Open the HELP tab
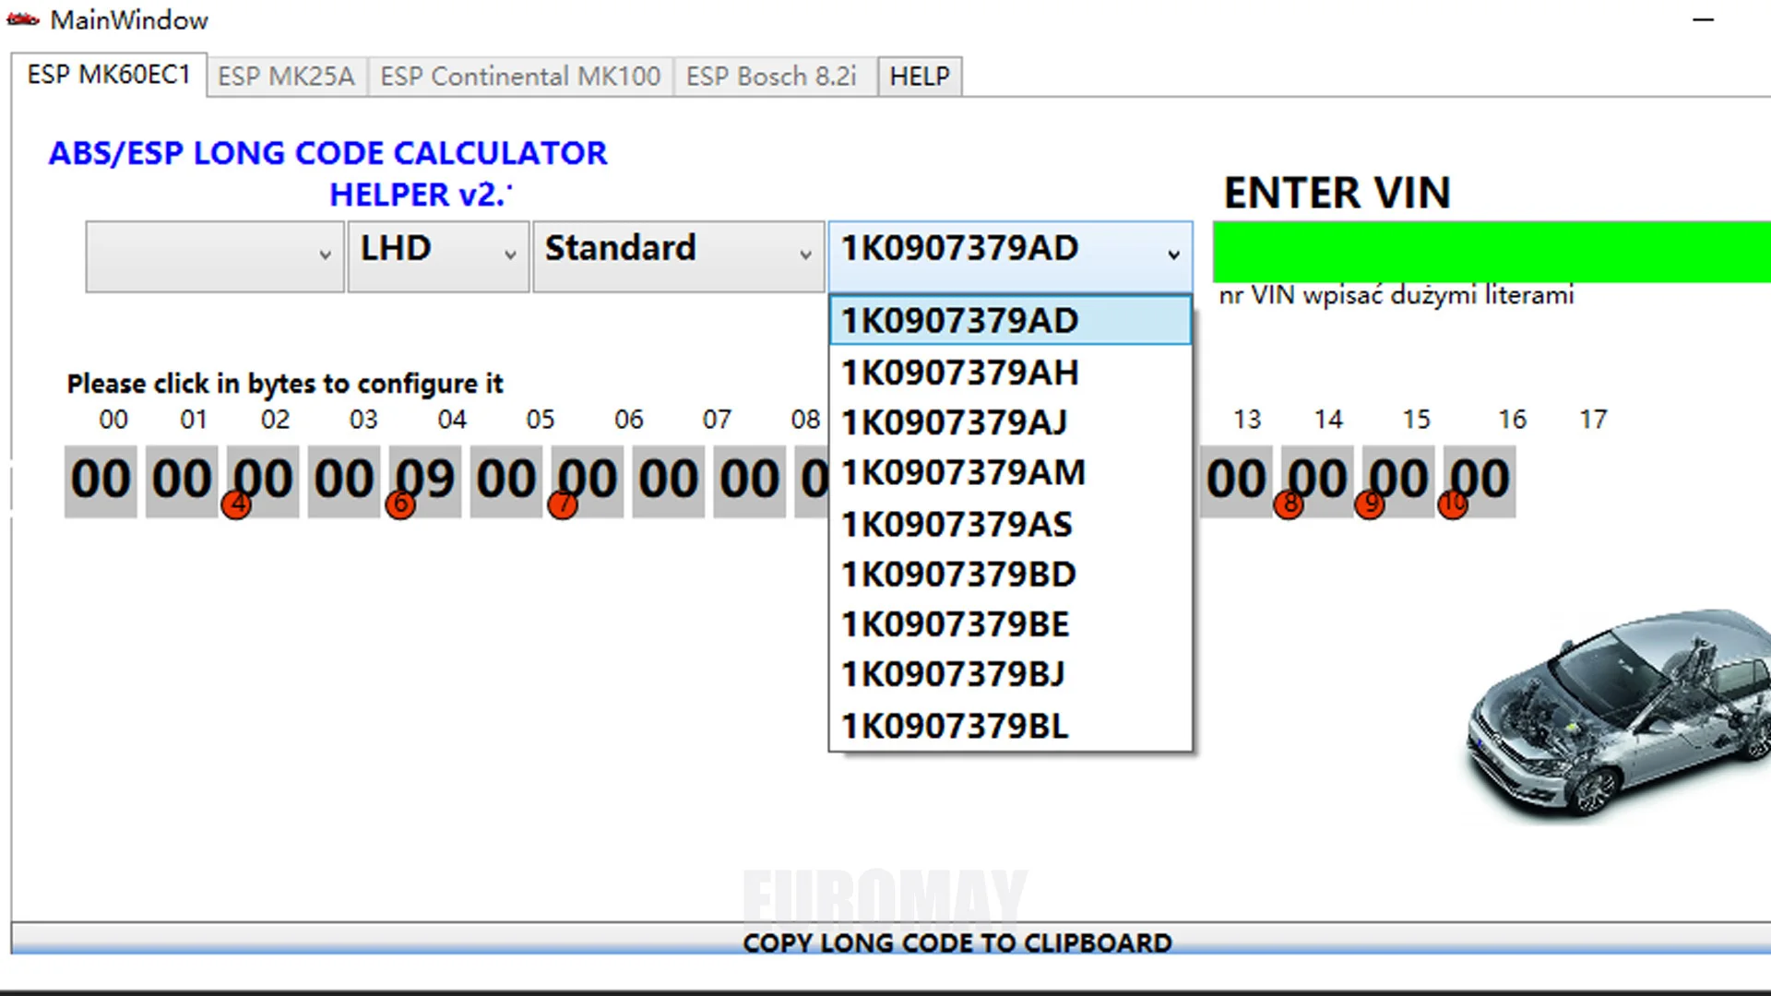Image resolution: width=1771 pixels, height=996 pixels. pyautogui.click(x=920, y=77)
